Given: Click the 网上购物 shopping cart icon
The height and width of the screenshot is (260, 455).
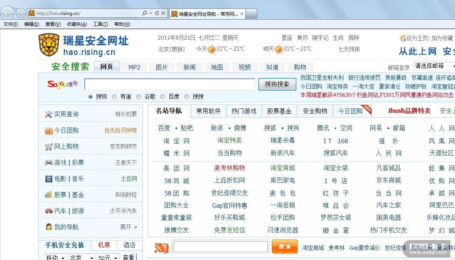Looking at the screenshot, I should tap(49, 146).
